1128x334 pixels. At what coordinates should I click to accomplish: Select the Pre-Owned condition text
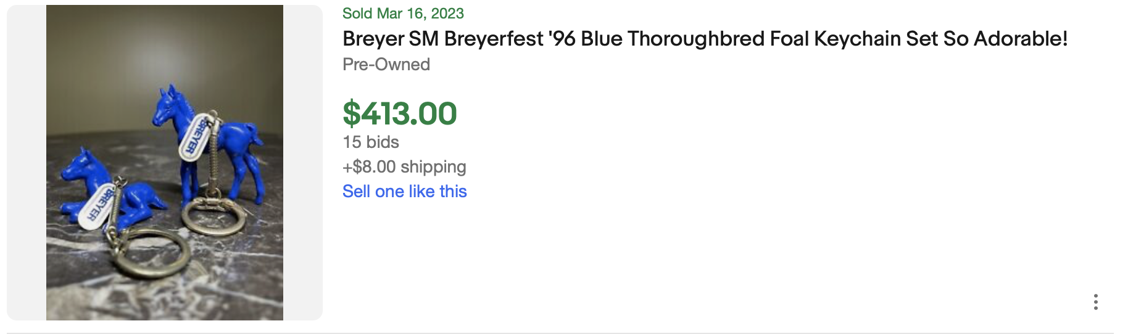pyautogui.click(x=386, y=65)
